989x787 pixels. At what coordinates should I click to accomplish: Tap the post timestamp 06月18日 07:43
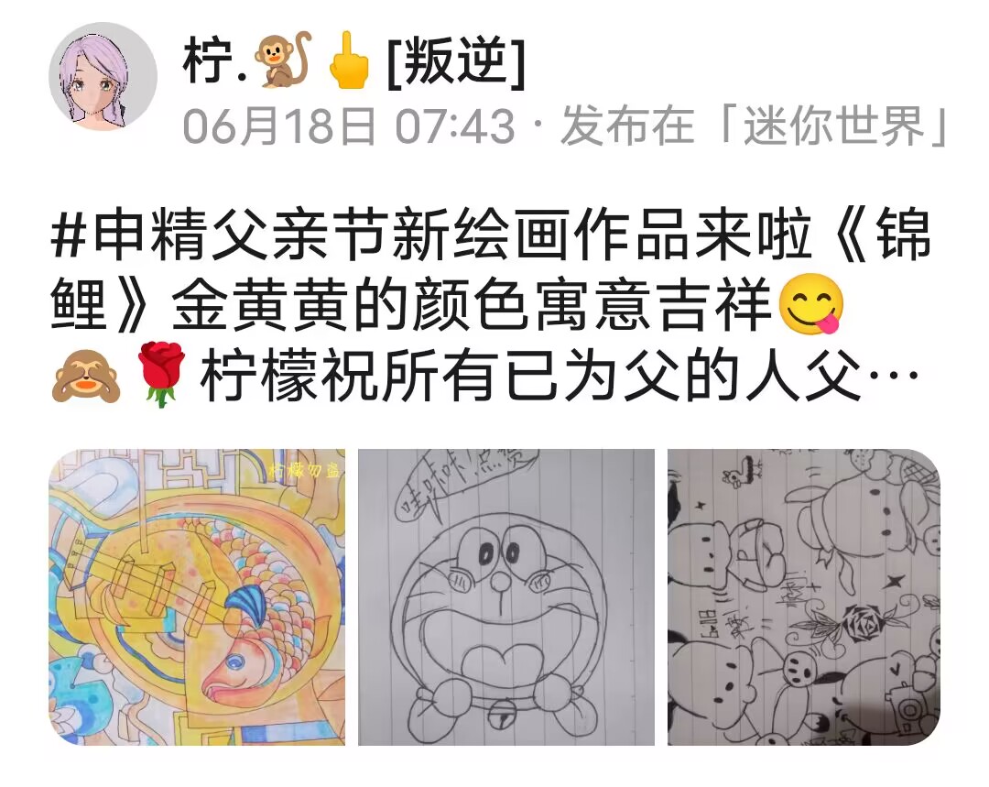(349, 126)
